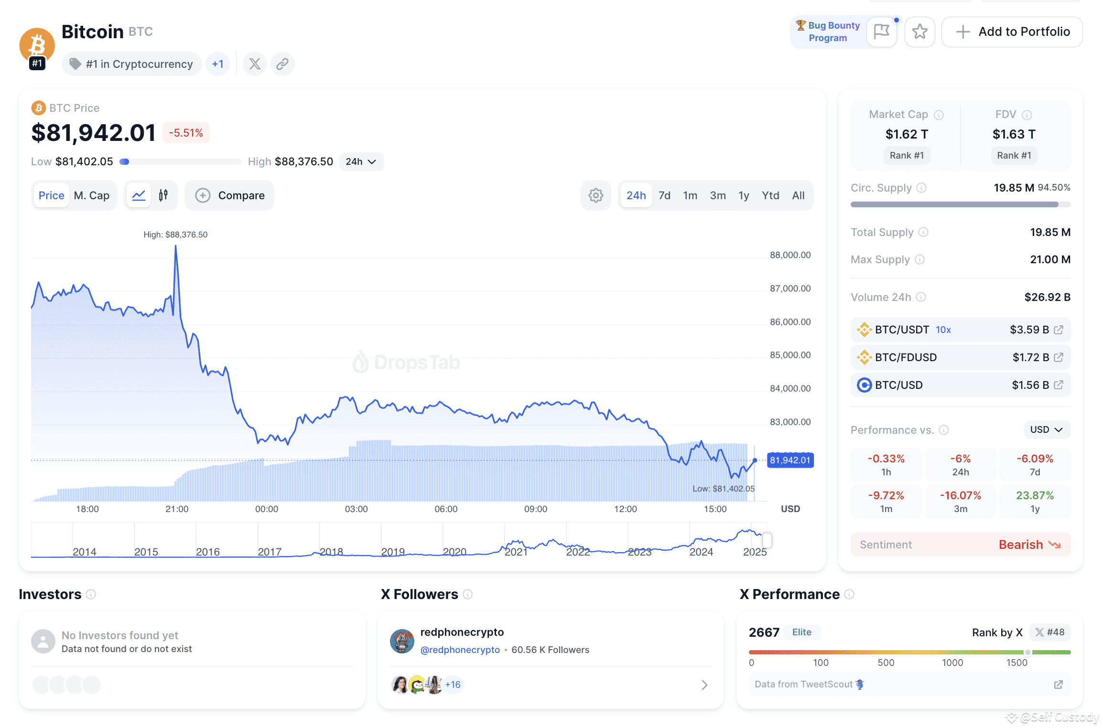Click the 81,942.01 current price label
Screen dimensions: 1103x728
[x=790, y=460]
